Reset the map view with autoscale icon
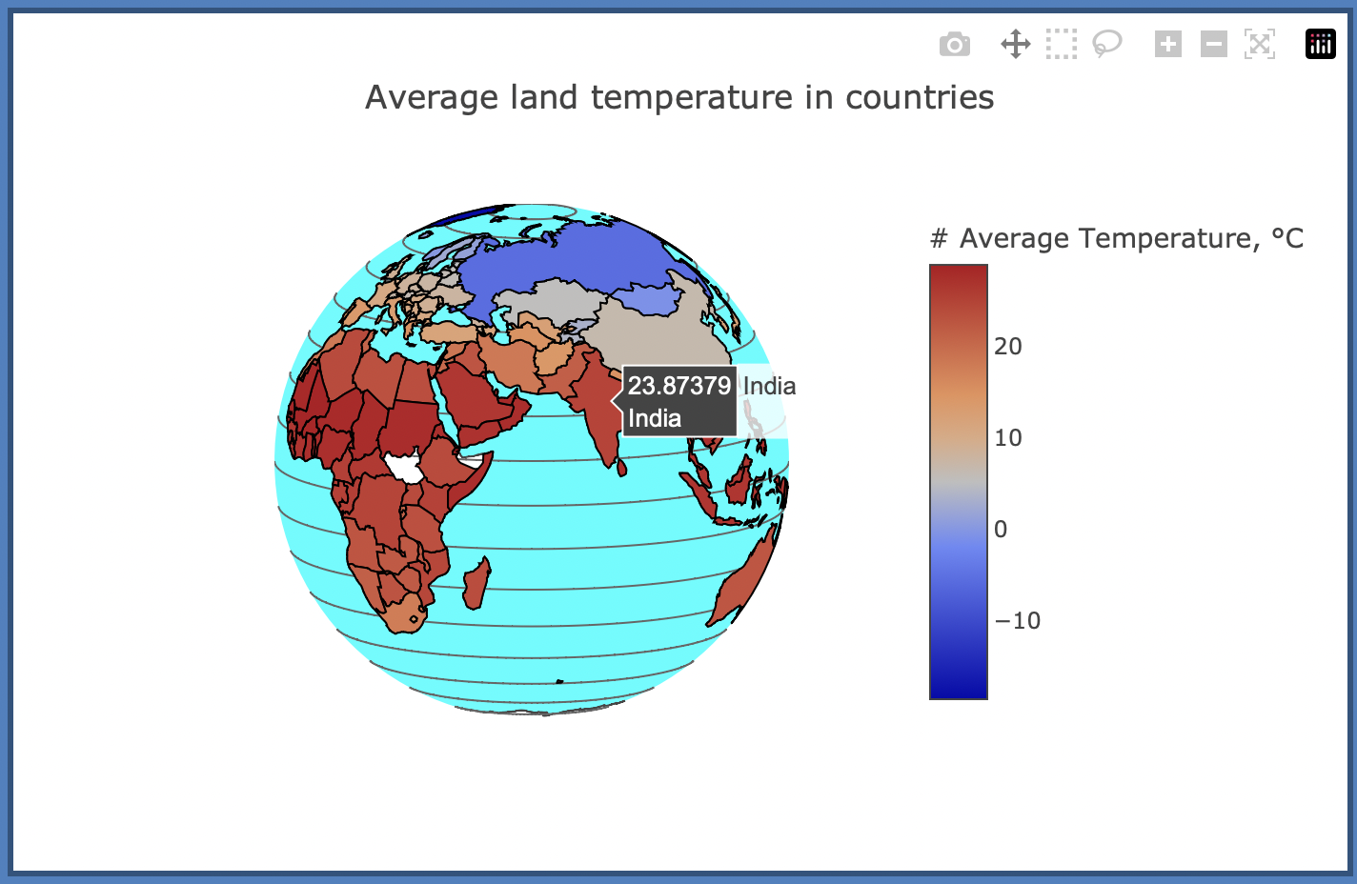This screenshot has width=1357, height=884. (1260, 44)
